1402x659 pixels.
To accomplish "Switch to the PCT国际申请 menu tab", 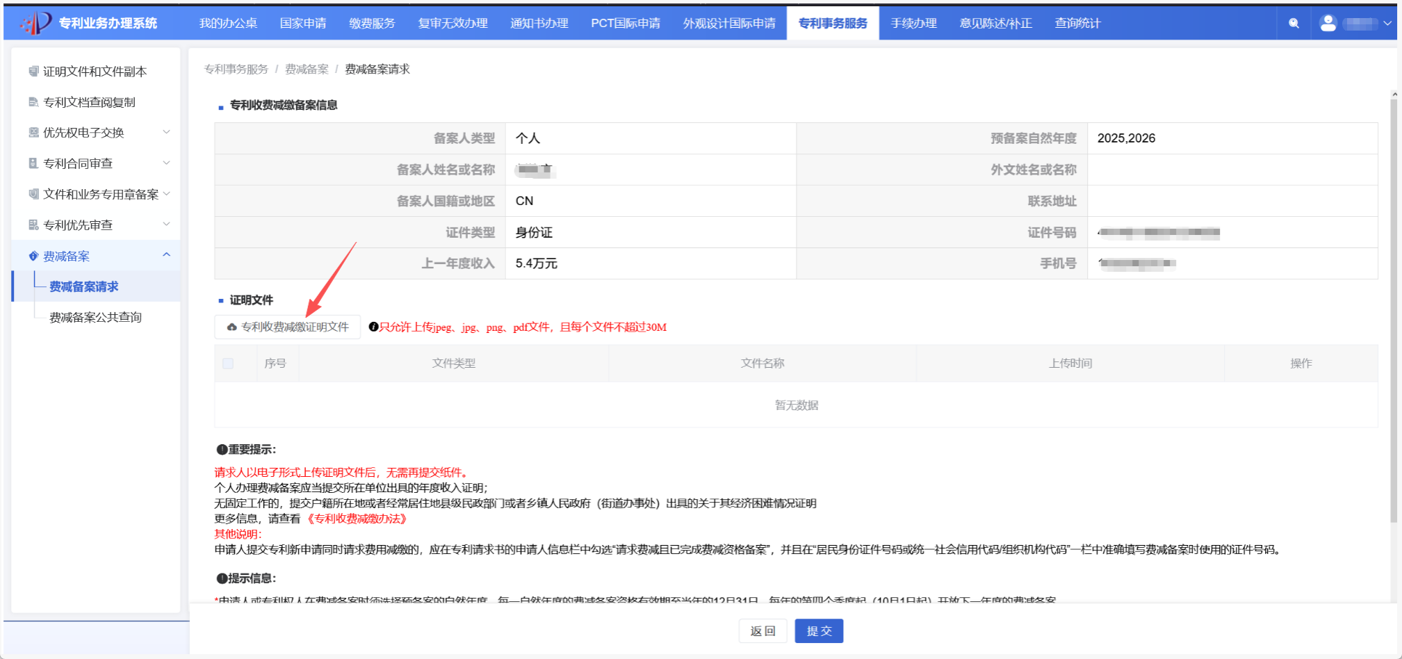I will pos(625,22).
